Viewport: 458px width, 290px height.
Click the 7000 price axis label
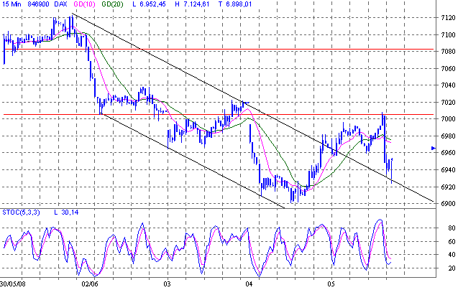tap(449, 119)
